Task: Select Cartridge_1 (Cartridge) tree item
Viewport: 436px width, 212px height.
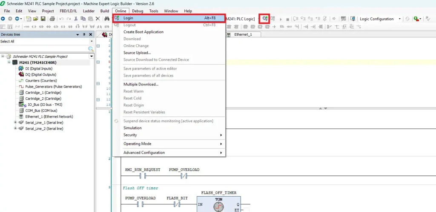Action: coord(43,92)
